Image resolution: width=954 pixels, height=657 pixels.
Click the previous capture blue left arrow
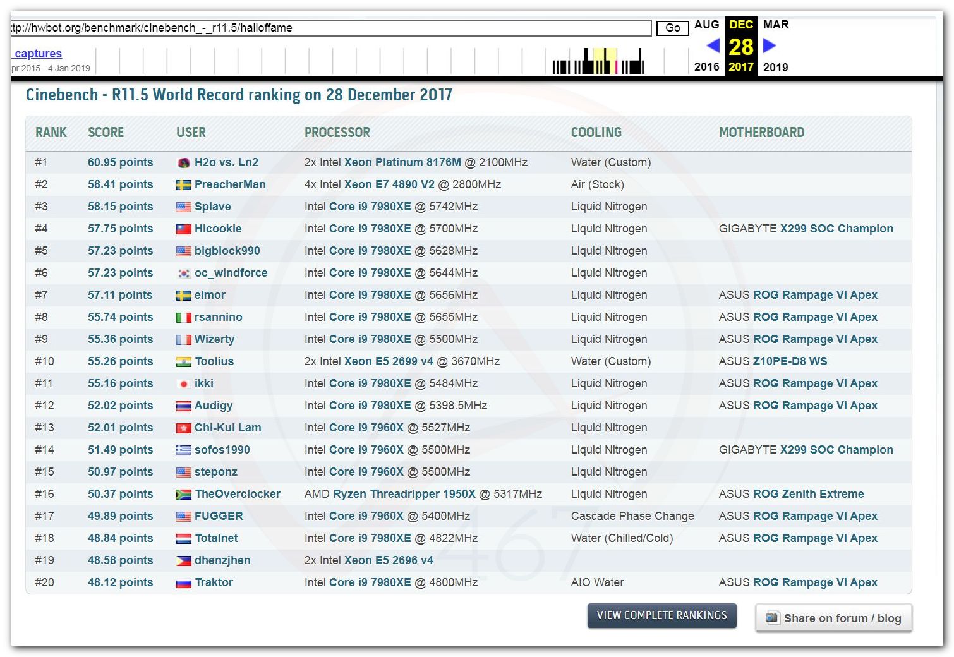(x=713, y=45)
